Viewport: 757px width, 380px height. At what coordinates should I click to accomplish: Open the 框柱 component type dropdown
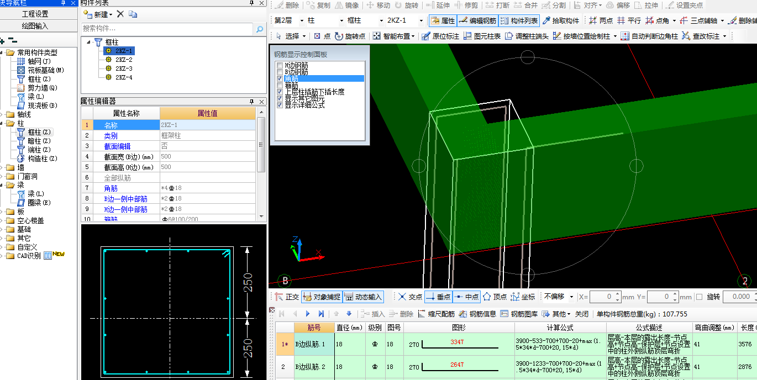click(381, 21)
